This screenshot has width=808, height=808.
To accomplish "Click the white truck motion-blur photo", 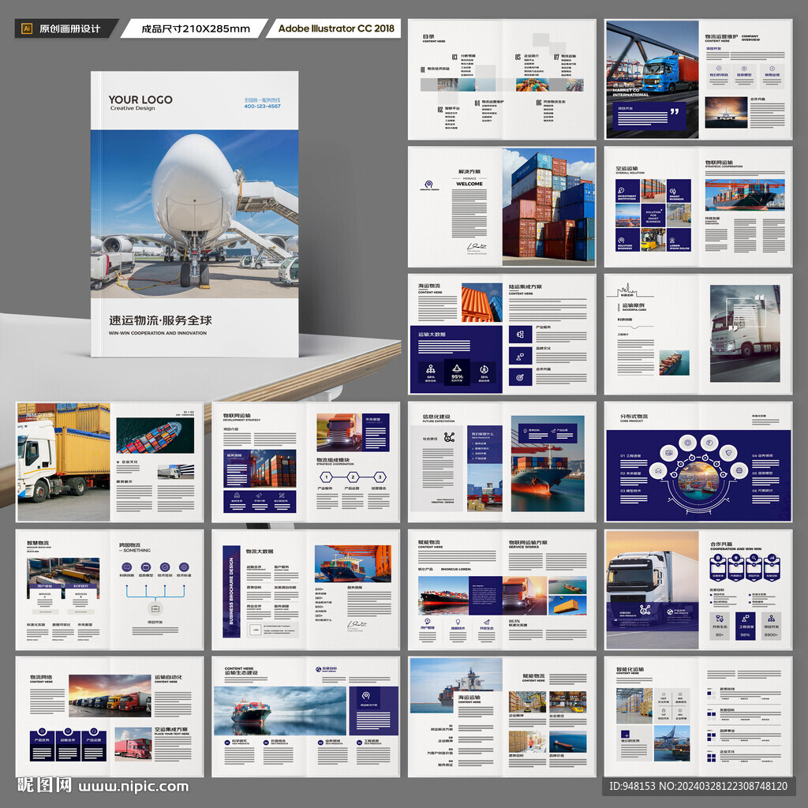I will point(745,334).
